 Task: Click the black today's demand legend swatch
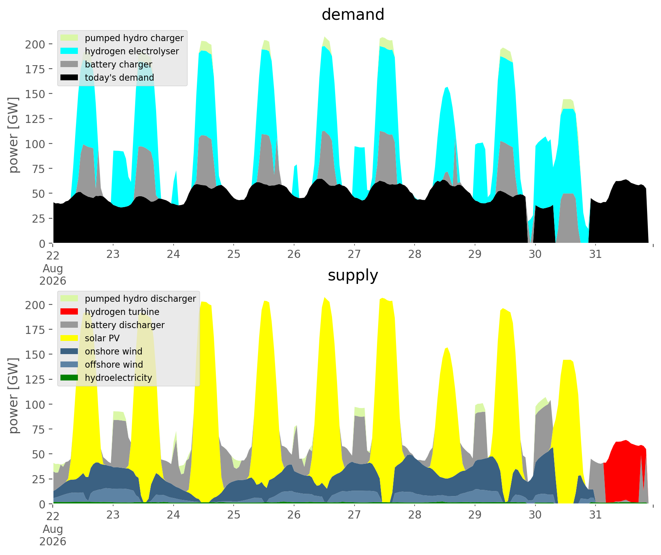point(69,78)
